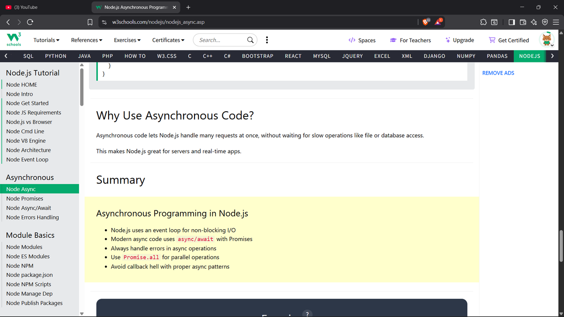Select SQL in the topic bar
This screenshot has height=317, width=564.
click(28, 56)
